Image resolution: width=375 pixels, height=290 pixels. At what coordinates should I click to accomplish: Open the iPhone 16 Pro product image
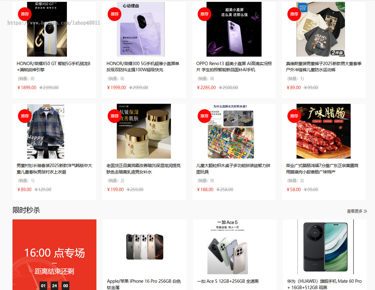(145, 247)
